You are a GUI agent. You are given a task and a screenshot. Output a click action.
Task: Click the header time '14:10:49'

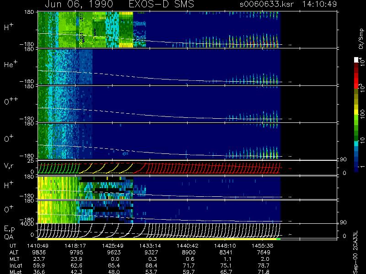(319, 4)
